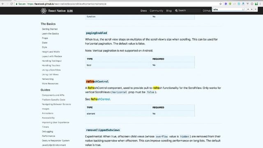Open the green shield extension icon
Viewport: 263px width, 148px height.
tap(230, 4)
